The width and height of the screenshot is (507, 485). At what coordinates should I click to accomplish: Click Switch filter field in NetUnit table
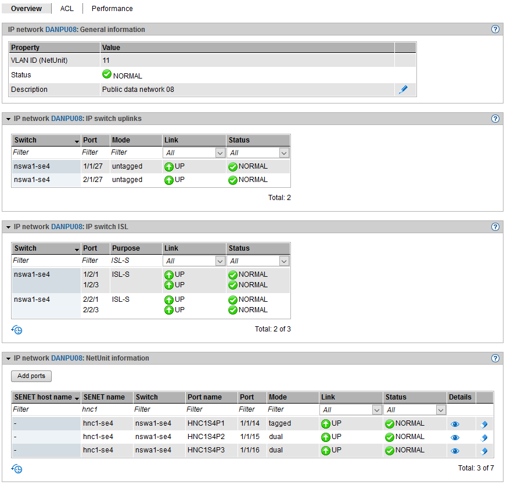159,409
